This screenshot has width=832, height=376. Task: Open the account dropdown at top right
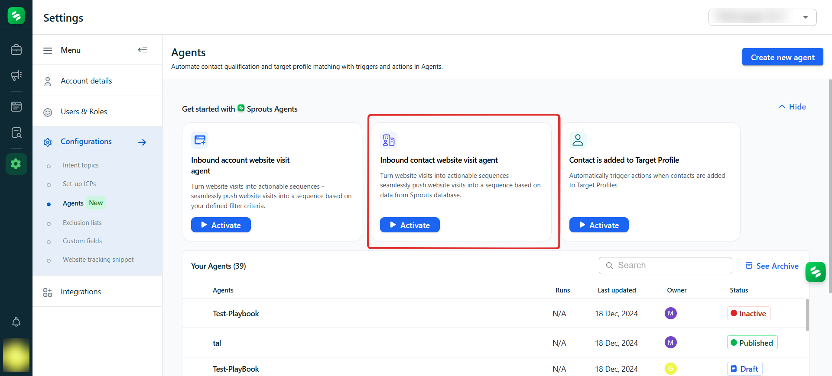[762, 17]
